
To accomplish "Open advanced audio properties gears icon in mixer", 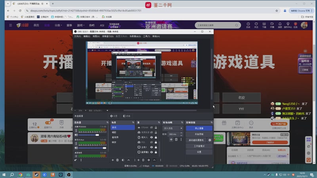I will tap(75, 160).
